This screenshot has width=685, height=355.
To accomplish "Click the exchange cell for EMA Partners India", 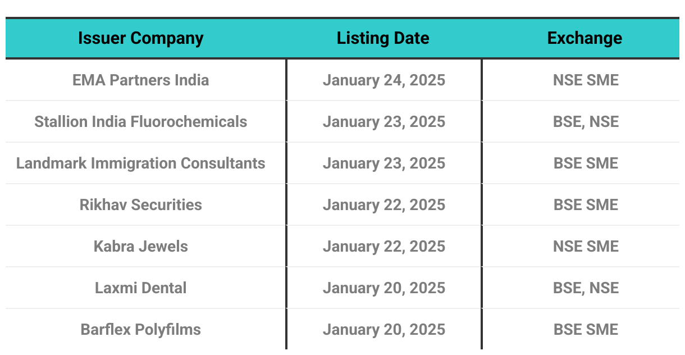I will tap(586, 80).
